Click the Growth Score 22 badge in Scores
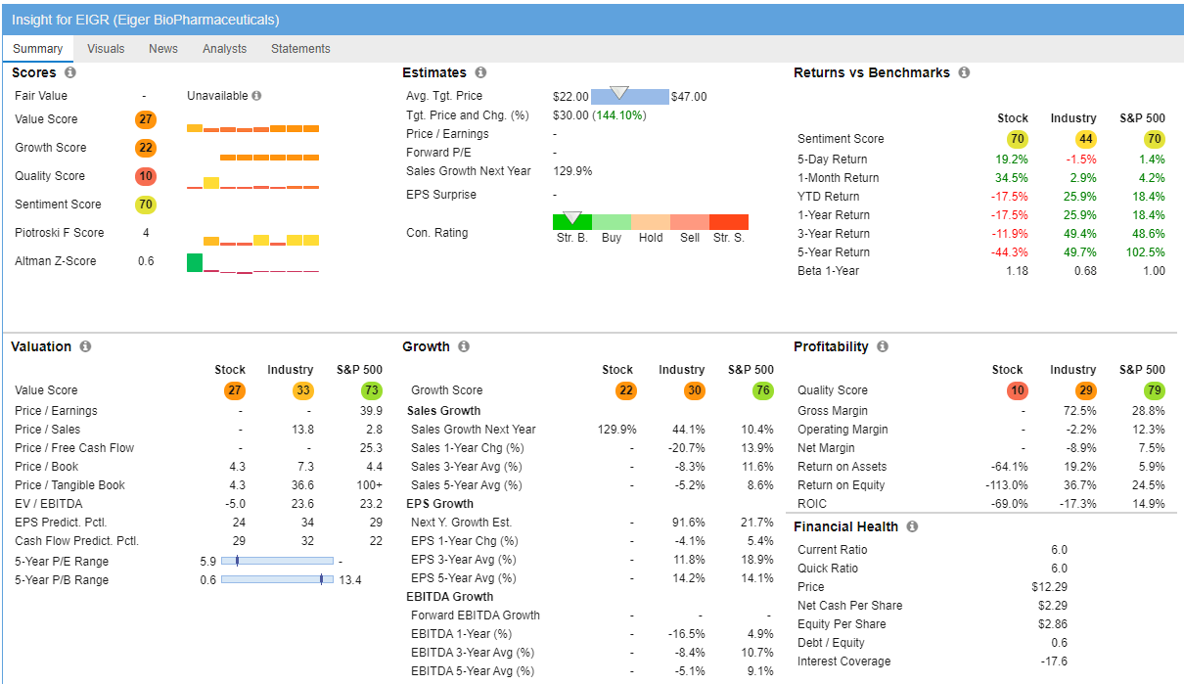Image resolution: width=1184 pixels, height=684 pixels. pos(146,148)
